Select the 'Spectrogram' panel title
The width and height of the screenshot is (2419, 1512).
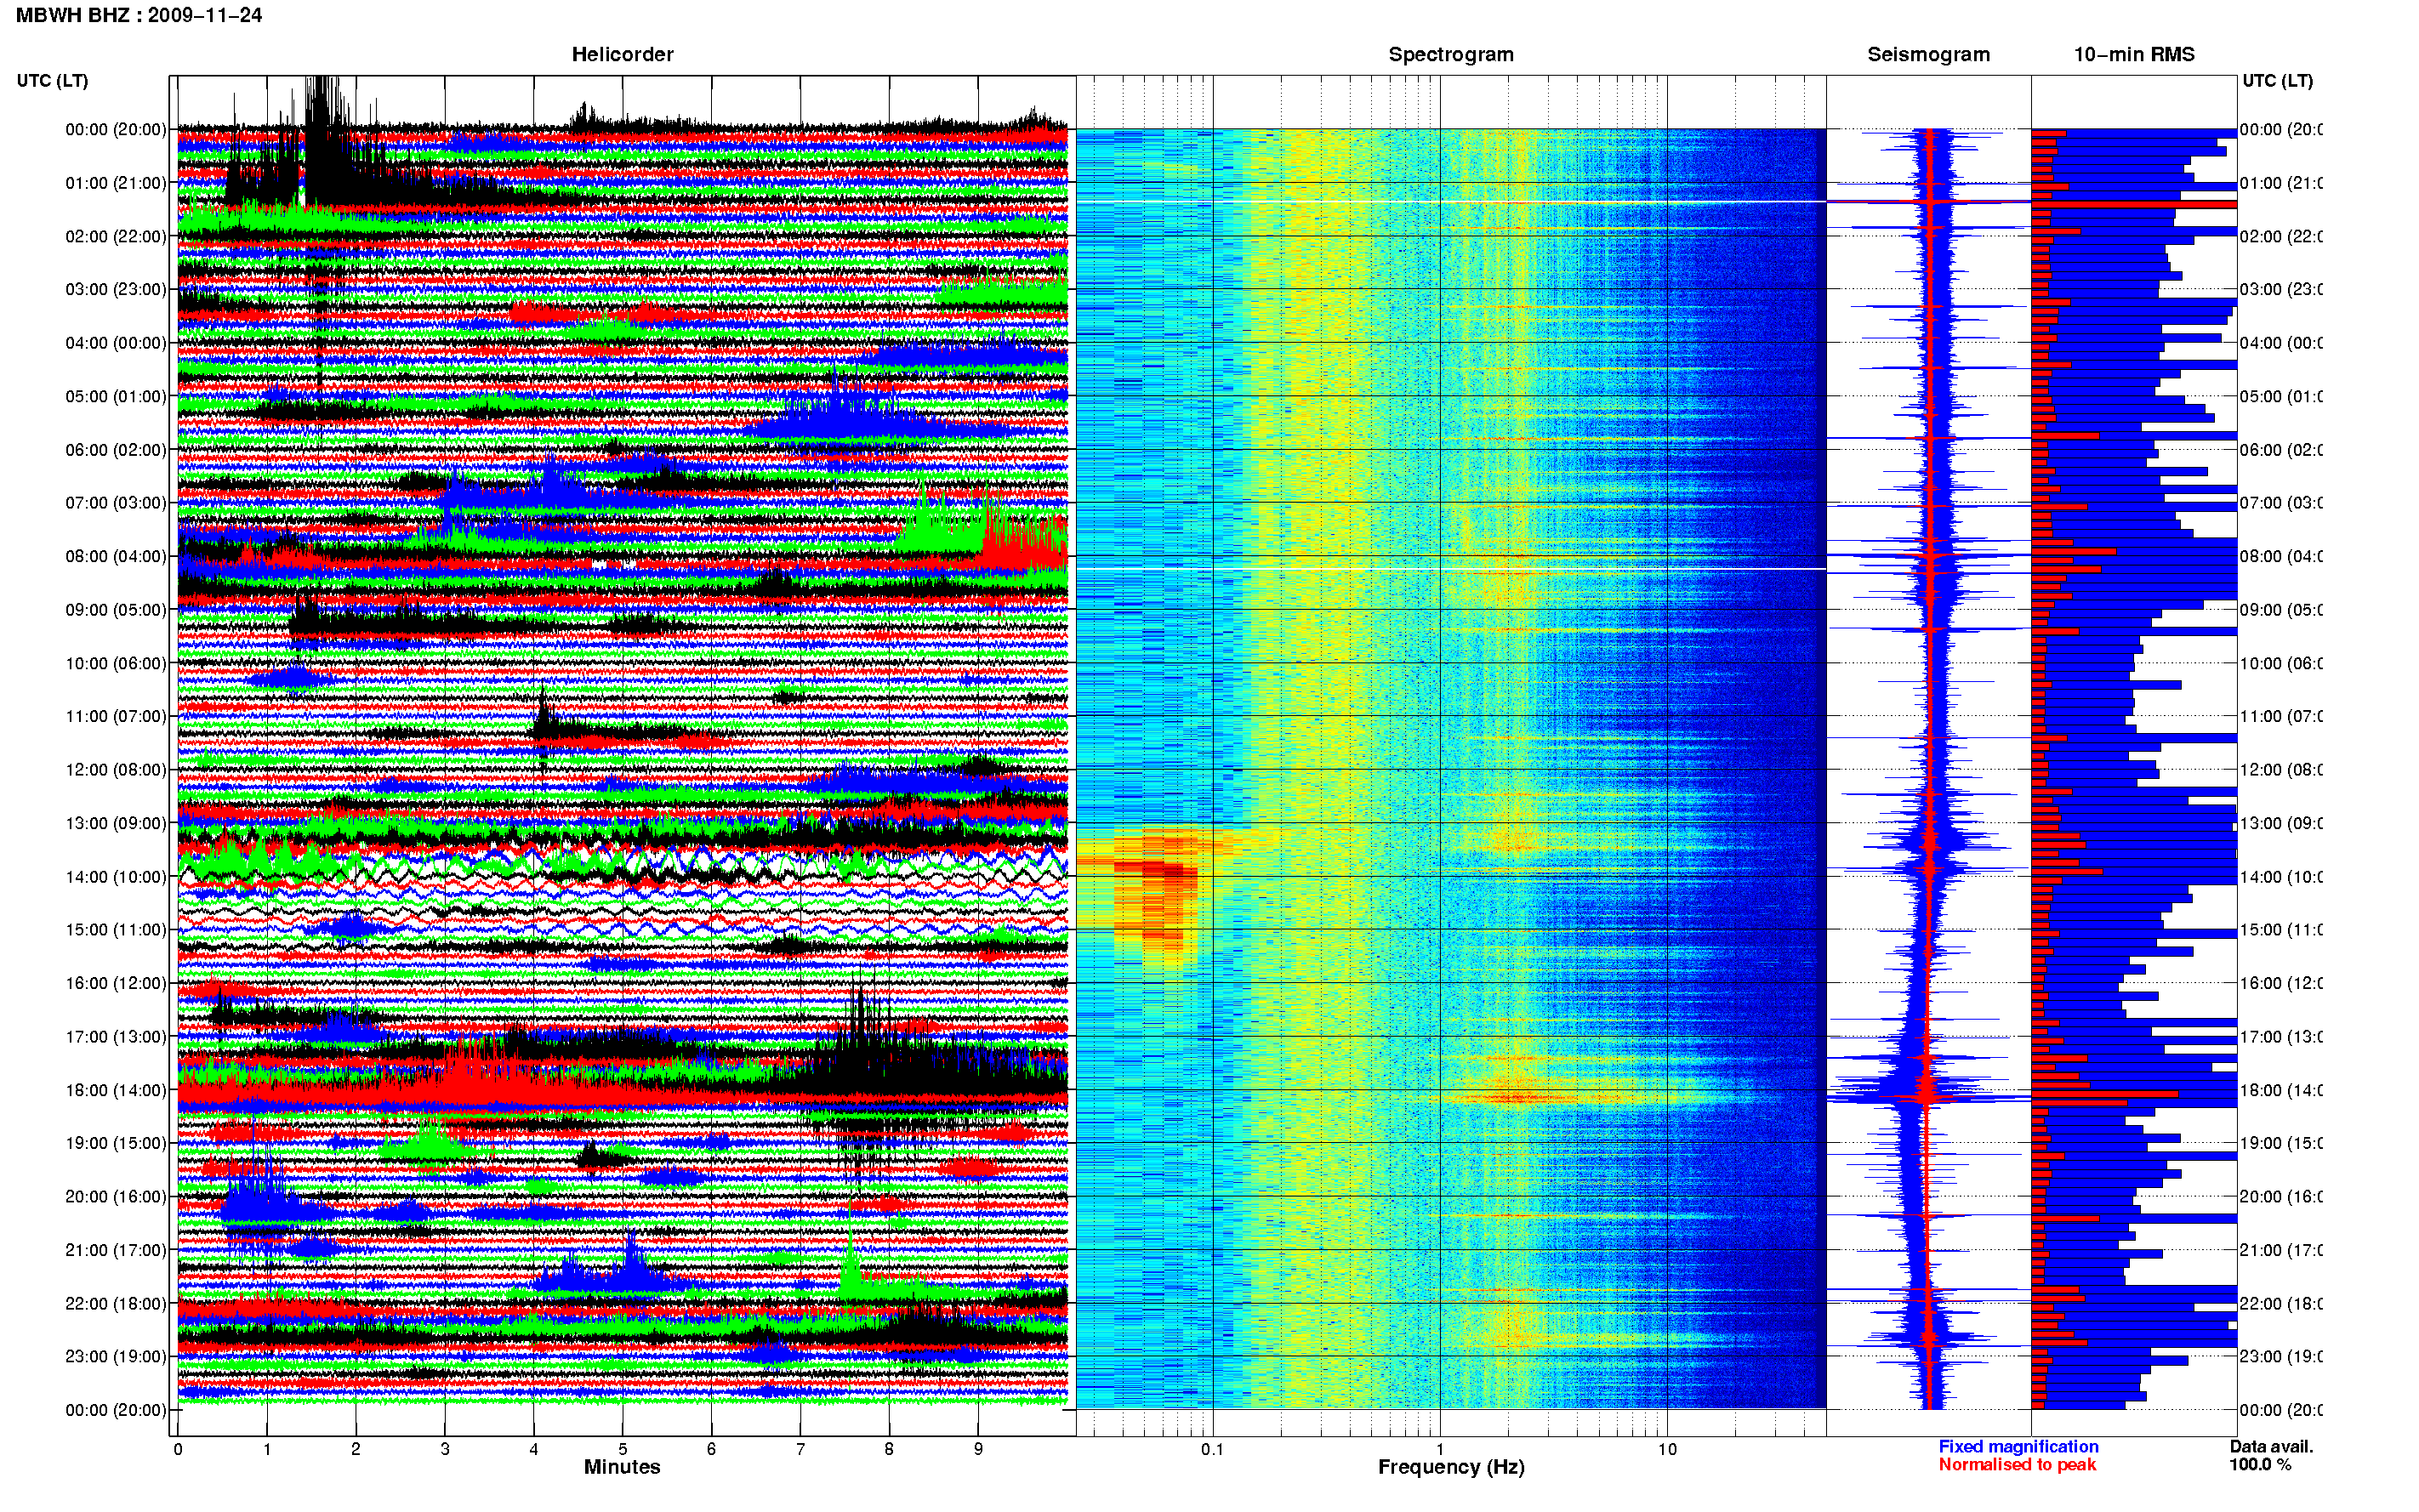pyautogui.click(x=1451, y=54)
